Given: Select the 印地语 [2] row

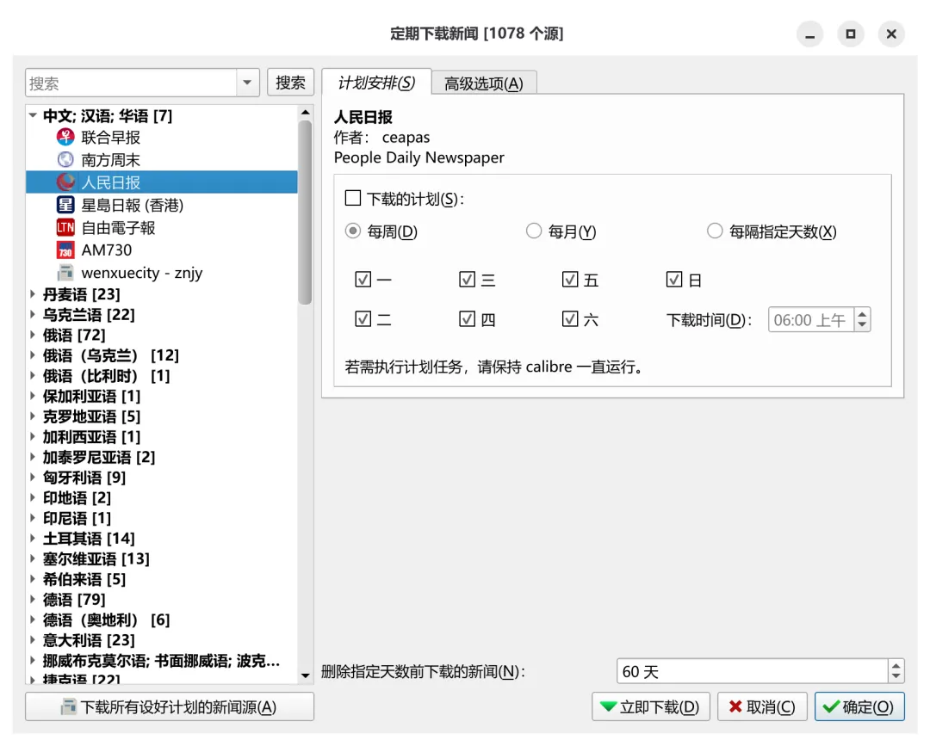Looking at the screenshot, I should (x=161, y=497).
